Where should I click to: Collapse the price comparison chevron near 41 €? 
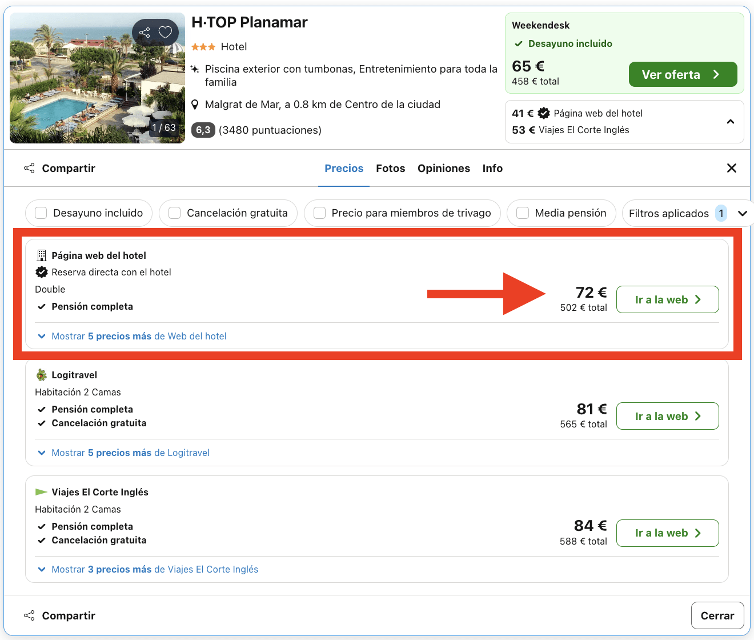click(x=730, y=122)
